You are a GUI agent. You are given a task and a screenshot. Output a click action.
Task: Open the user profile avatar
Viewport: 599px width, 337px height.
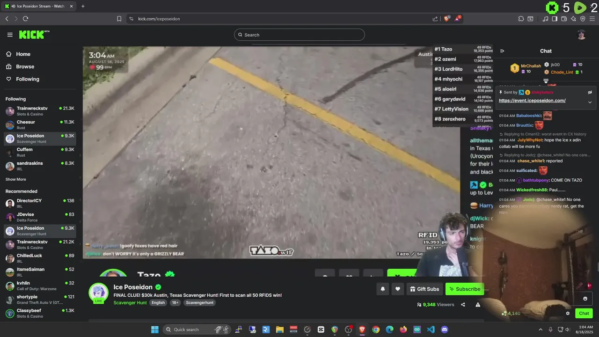tap(581, 35)
